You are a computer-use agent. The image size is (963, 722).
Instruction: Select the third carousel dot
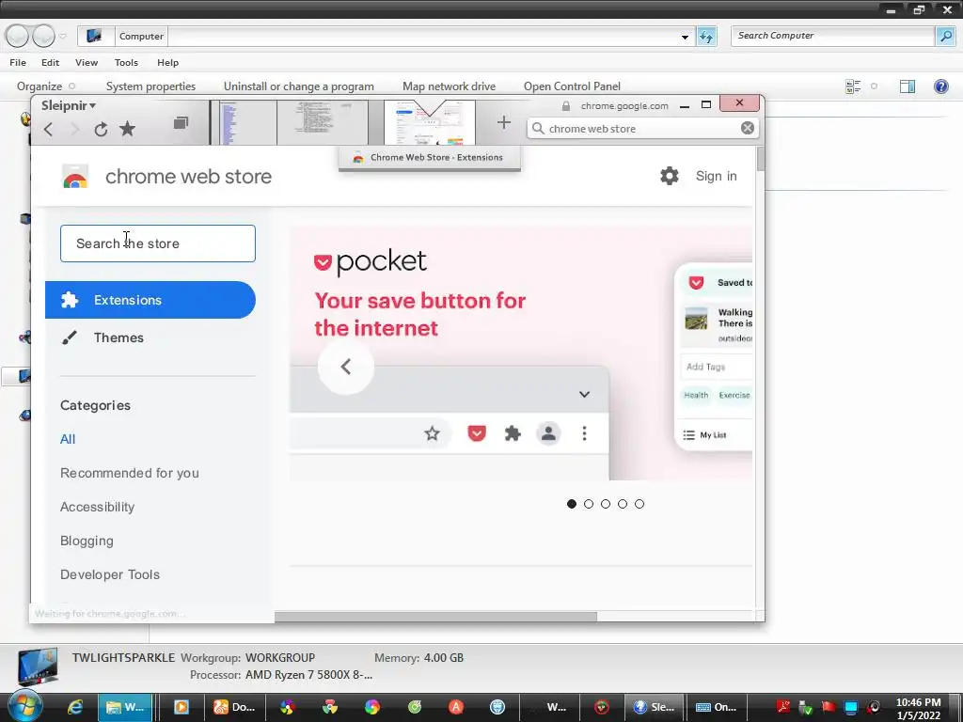606,504
